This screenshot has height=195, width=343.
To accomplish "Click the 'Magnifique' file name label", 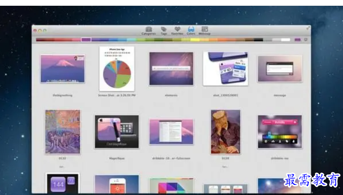I will point(117,158).
